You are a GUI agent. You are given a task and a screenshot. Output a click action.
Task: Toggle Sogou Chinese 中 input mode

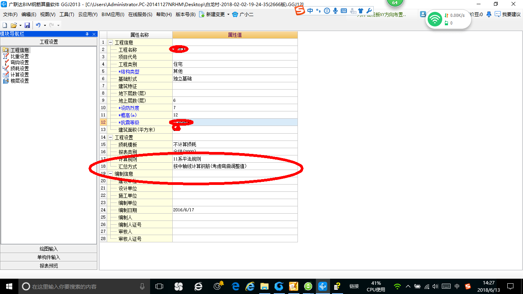(311, 11)
